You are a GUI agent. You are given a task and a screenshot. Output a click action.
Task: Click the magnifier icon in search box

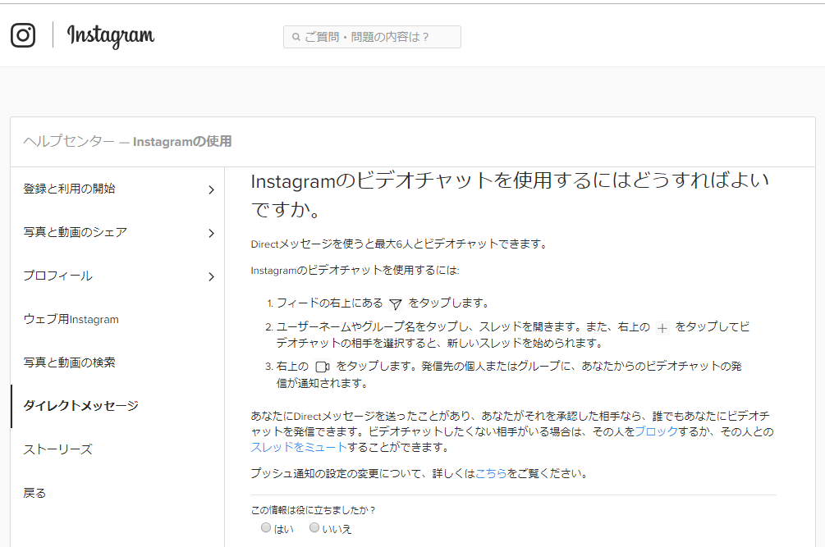296,37
